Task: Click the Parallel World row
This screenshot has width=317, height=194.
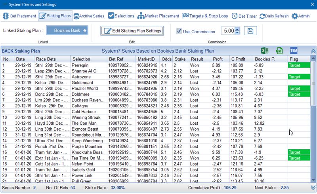Action: [x=156, y=89]
